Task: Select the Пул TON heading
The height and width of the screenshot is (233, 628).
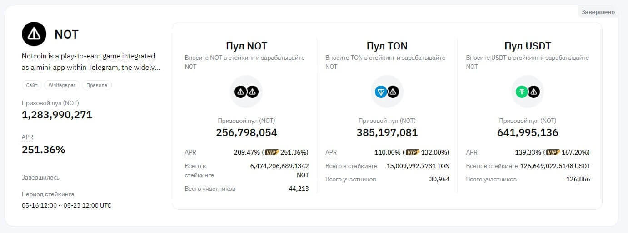Action: pyautogui.click(x=387, y=46)
